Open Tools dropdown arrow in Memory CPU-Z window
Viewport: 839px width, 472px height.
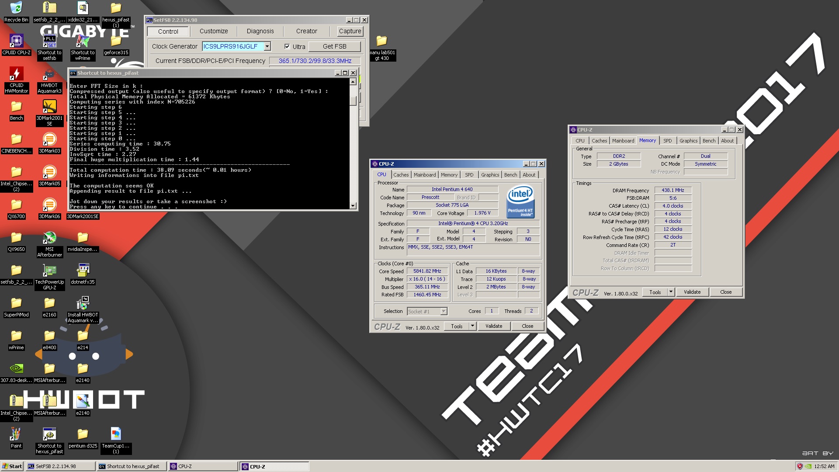[x=671, y=292]
